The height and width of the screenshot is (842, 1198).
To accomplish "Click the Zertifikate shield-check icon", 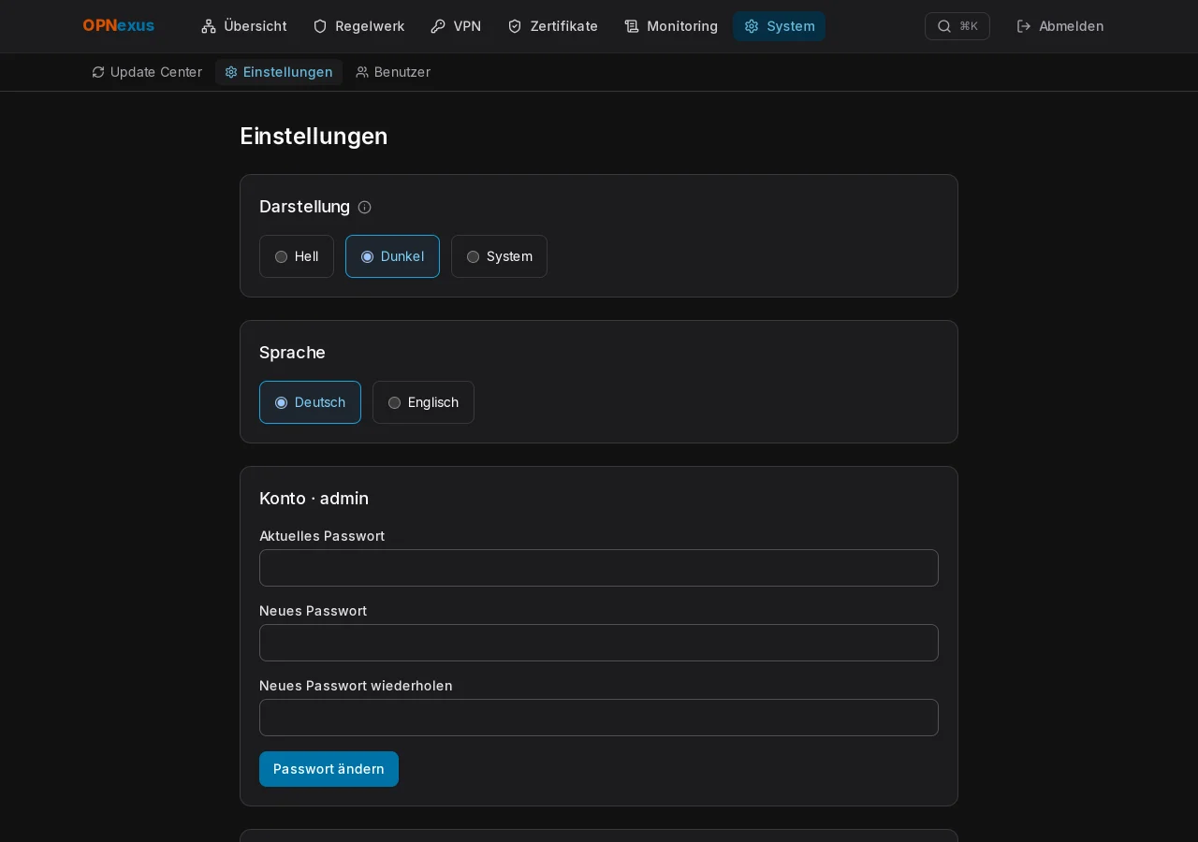I will (x=515, y=26).
